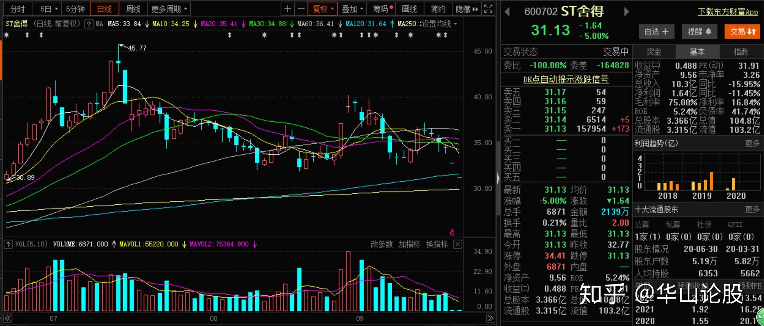Image resolution: width=764 pixels, height=326 pixels.
Task: Jump to earlier dates with double-left arrow
Action: [x=8, y=318]
